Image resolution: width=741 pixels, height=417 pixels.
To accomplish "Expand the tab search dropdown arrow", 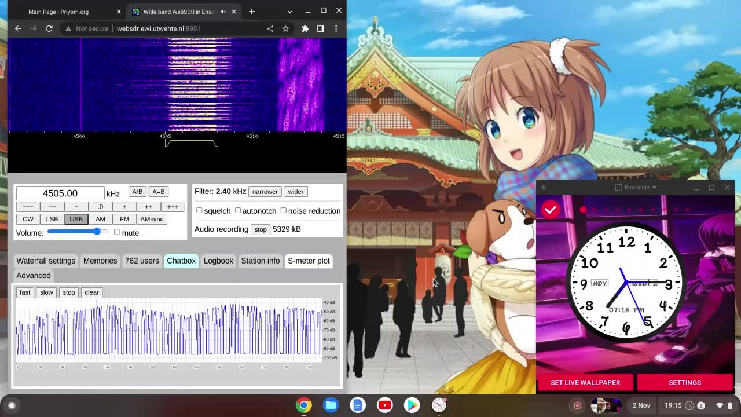I will coord(290,12).
